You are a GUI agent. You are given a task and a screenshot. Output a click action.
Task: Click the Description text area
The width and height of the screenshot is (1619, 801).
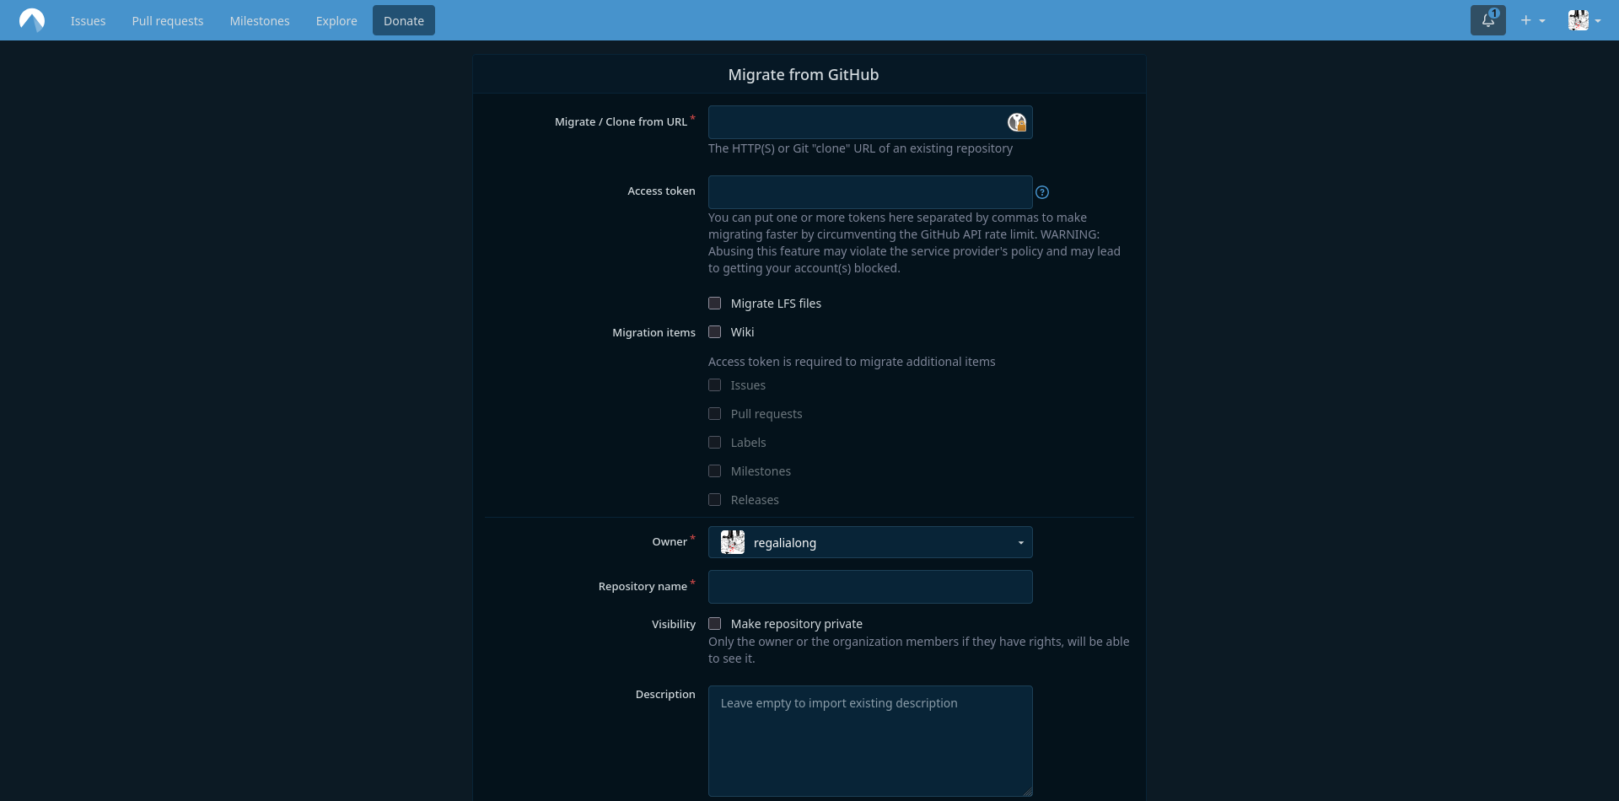coord(870,740)
